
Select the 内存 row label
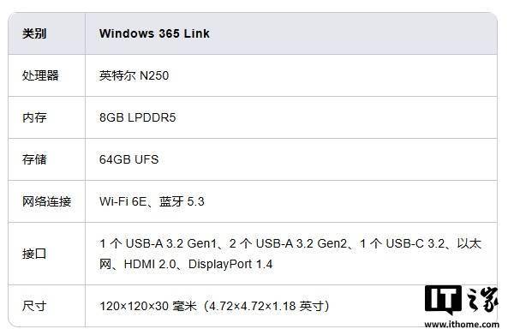pyautogui.click(x=34, y=117)
